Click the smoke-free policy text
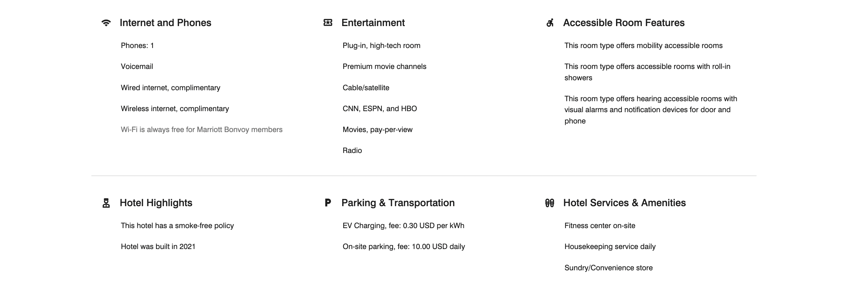 coord(177,226)
